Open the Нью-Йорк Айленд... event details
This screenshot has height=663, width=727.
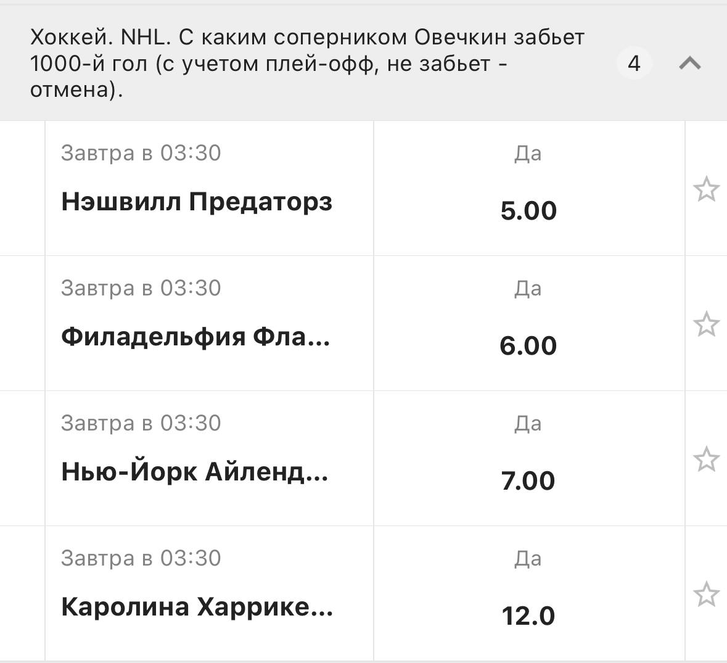point(195,472)
